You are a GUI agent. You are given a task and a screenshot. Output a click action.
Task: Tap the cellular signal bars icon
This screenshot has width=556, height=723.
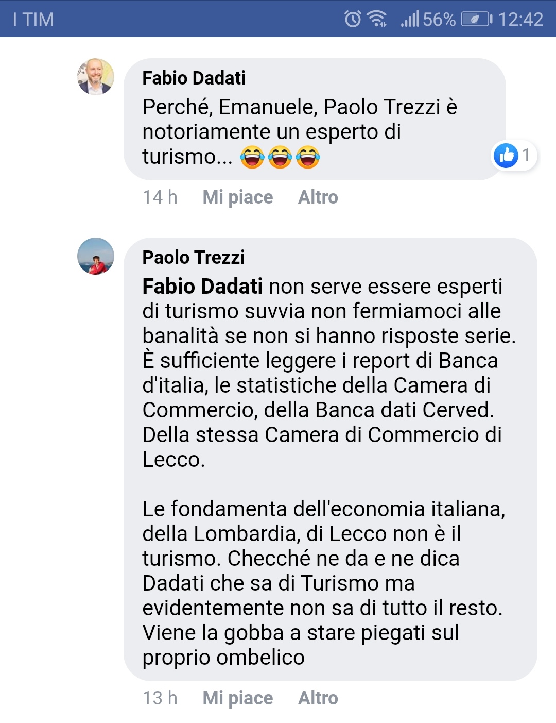coord(410,19)
